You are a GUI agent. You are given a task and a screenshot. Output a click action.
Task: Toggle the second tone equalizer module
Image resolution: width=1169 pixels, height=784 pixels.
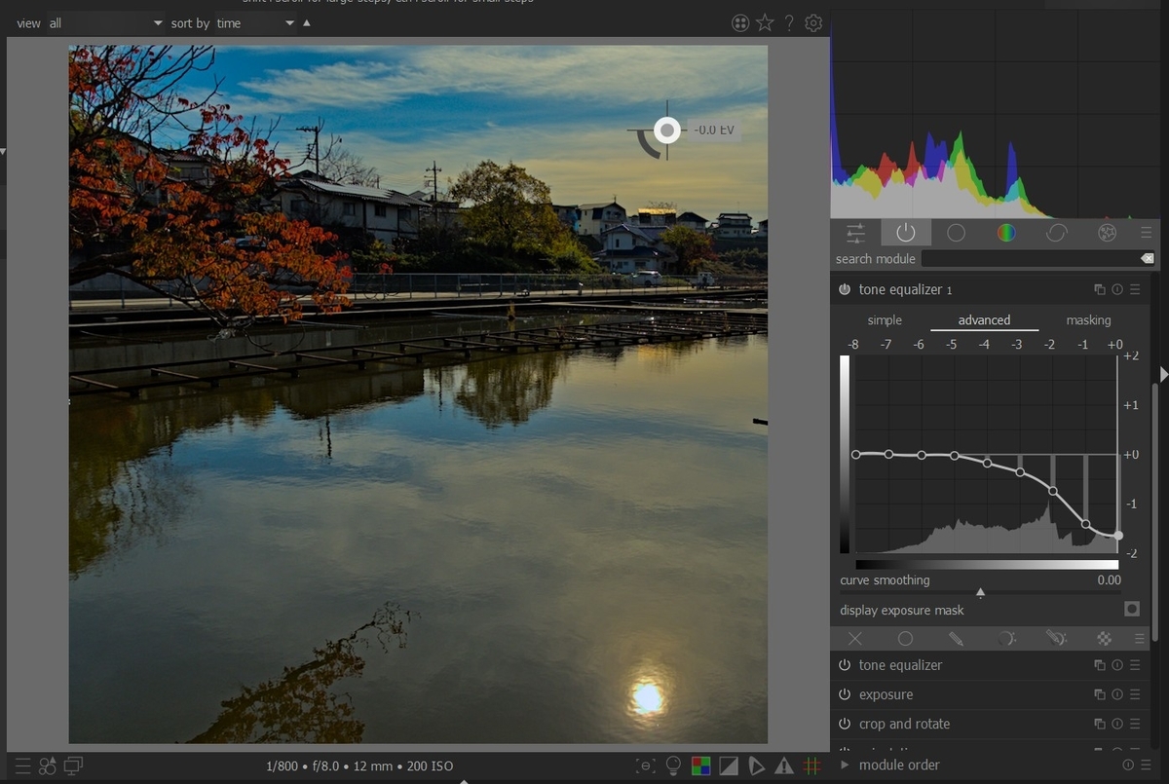click(845, 665)
